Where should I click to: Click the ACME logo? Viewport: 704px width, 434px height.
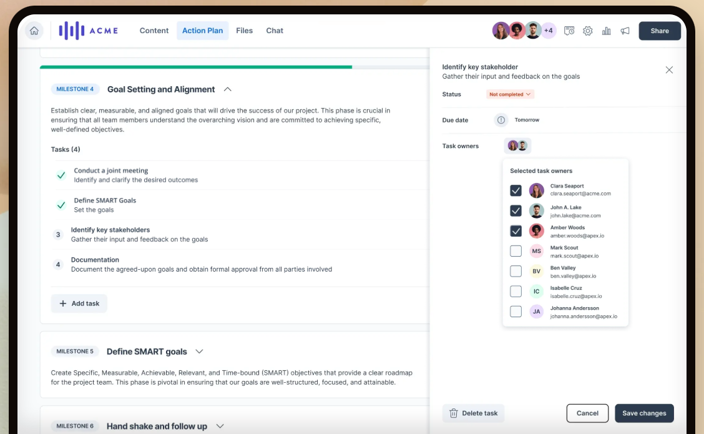tap(89, 31)
